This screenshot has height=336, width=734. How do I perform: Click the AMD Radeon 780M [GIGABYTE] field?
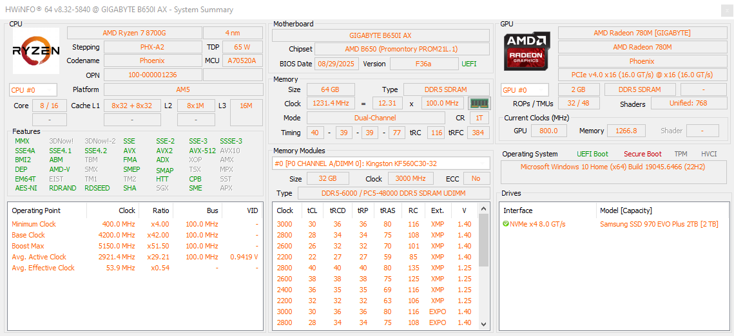(x=642, y=33)
